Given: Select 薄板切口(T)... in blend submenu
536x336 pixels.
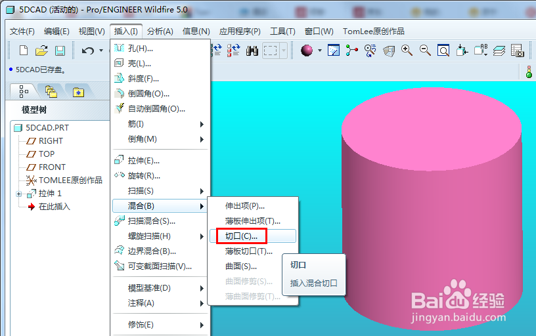Looking at the screenshot, I should 253,251.
